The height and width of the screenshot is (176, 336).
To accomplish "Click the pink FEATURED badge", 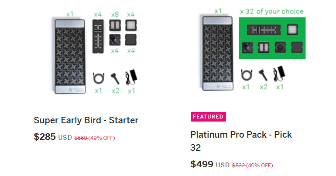I will click(x=208, y=117).
